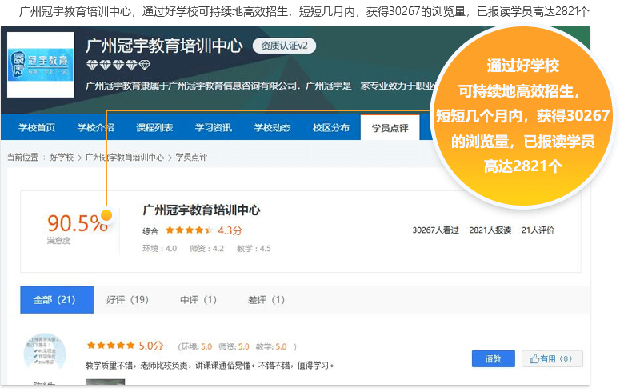640x392 pixels.
Task: Click the 环境：4.0 score text
Action: tap(159, 248)
